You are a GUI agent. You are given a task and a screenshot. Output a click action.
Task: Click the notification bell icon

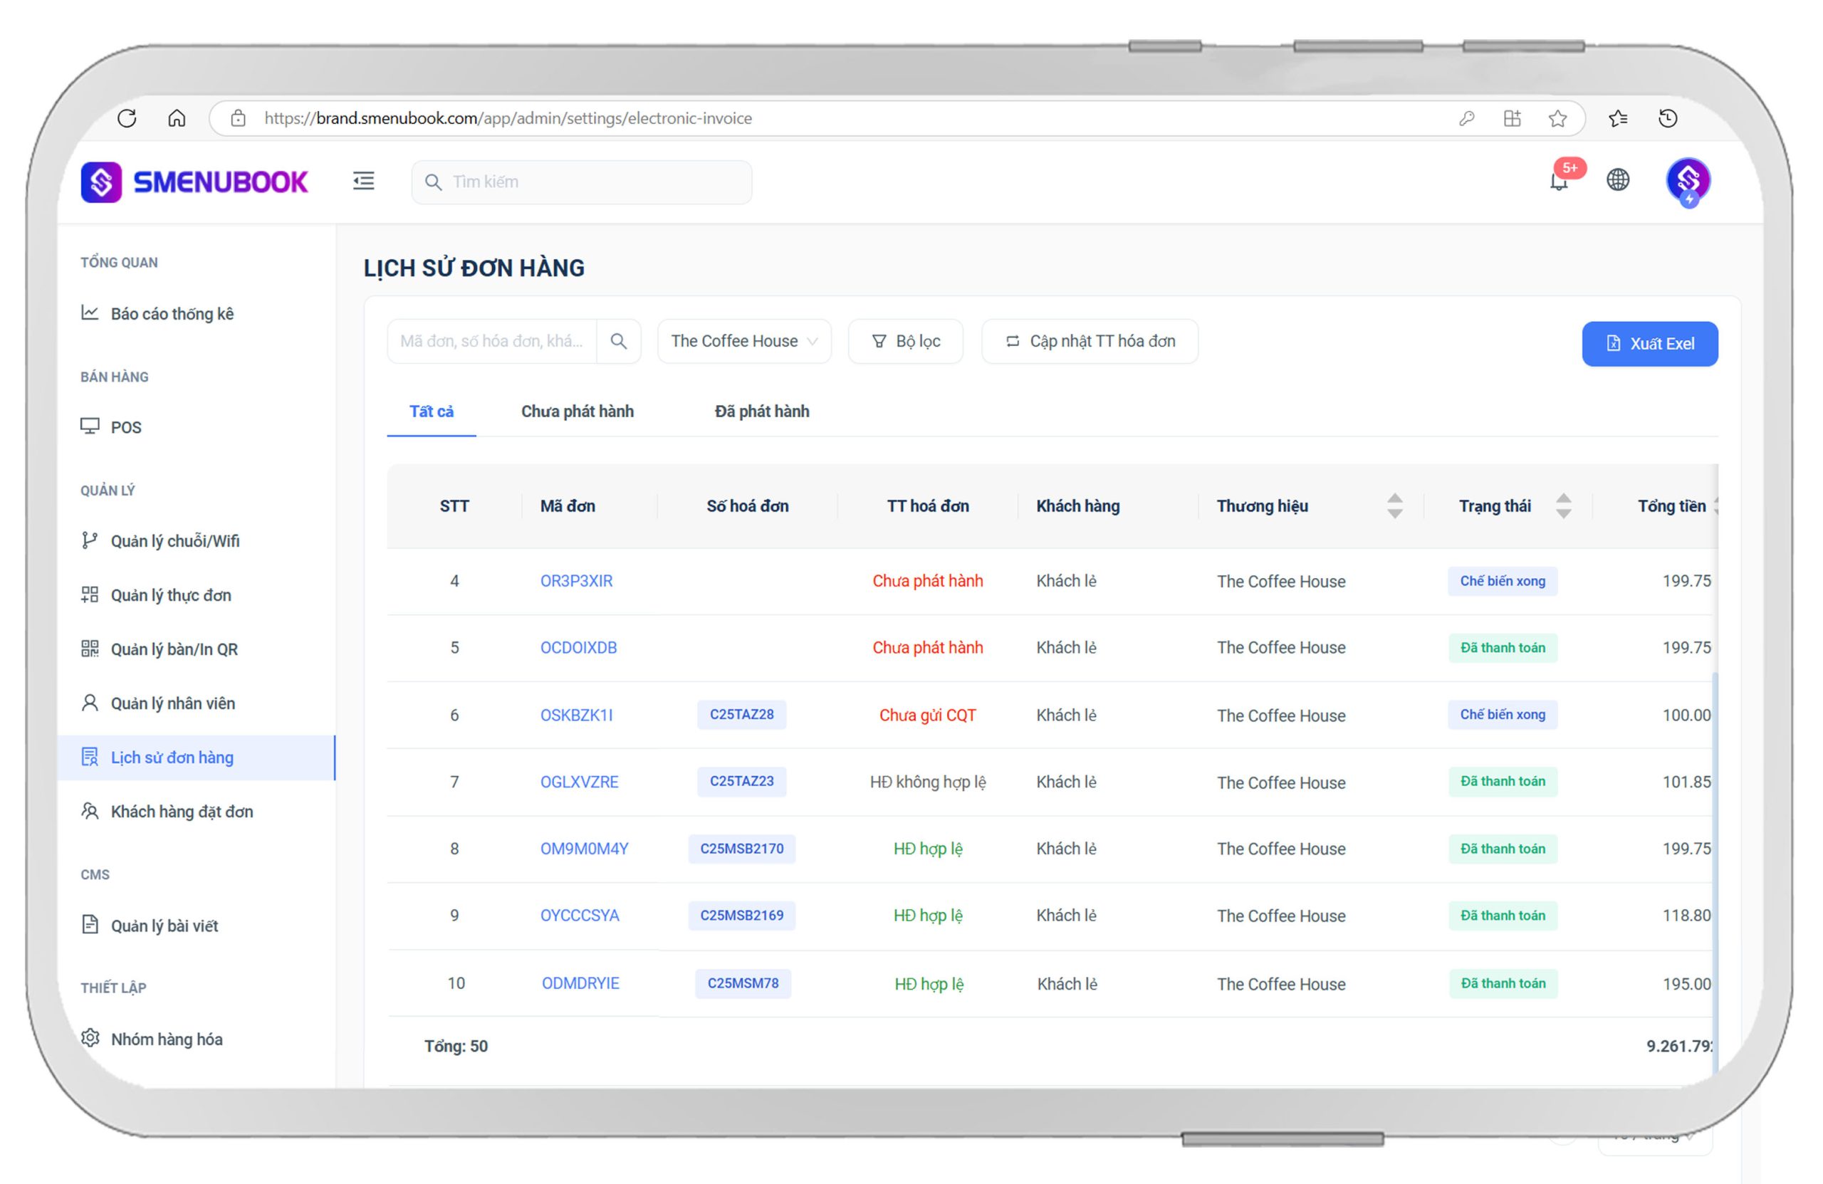click(x=1558, y=182)
